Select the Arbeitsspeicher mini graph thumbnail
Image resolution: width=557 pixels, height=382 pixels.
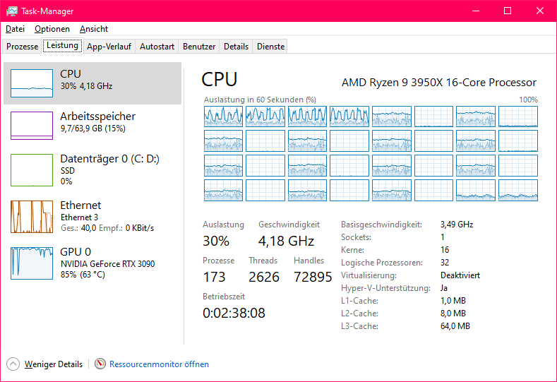32,126
